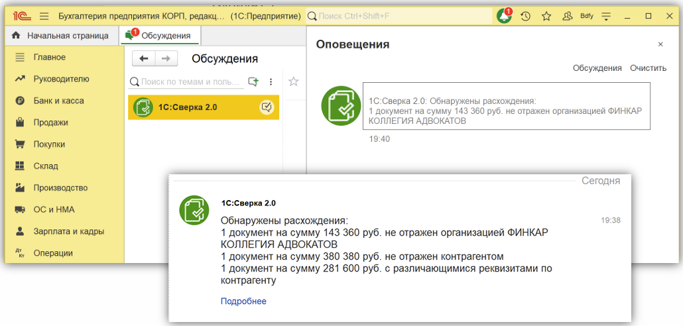Open the Зарплата и кадры section
The image size is (683, 326).
click(69, 231)
